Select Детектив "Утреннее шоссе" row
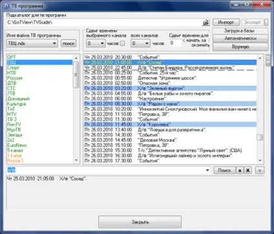This screenshot has width=274, height=234. [x=170, y=78]
